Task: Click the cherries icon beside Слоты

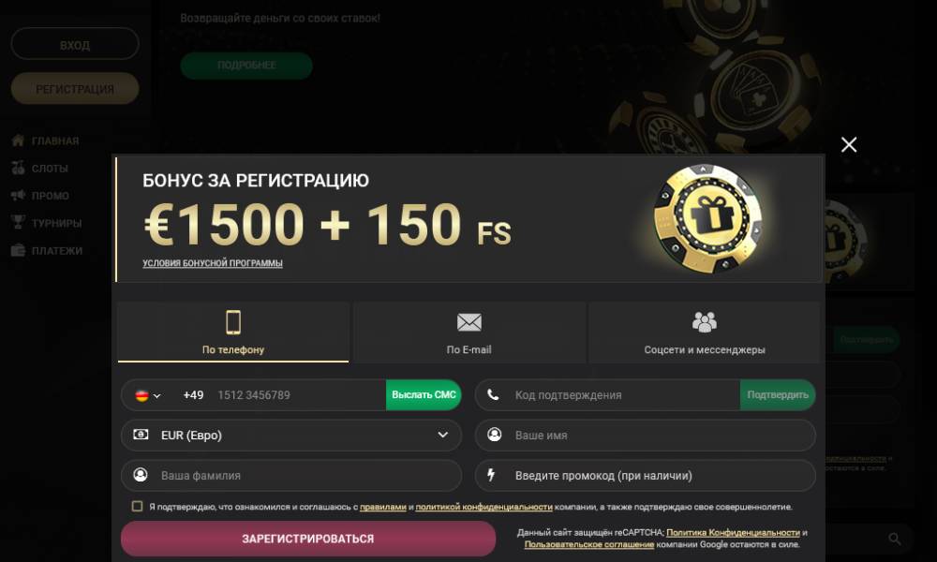Action: point(18,168)
